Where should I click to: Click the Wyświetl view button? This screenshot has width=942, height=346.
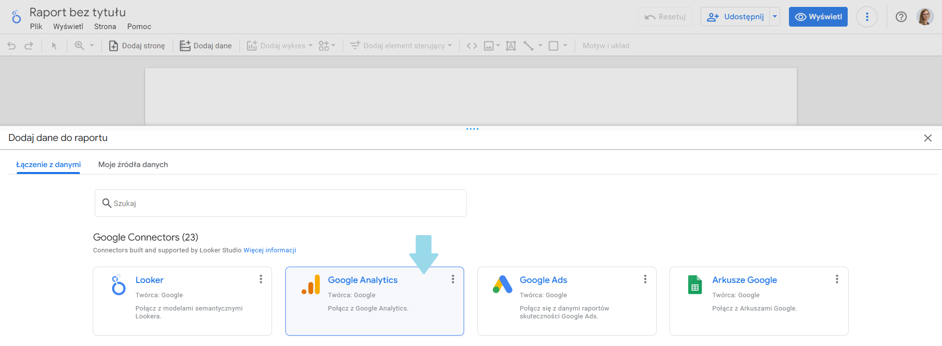pos(818,17)
